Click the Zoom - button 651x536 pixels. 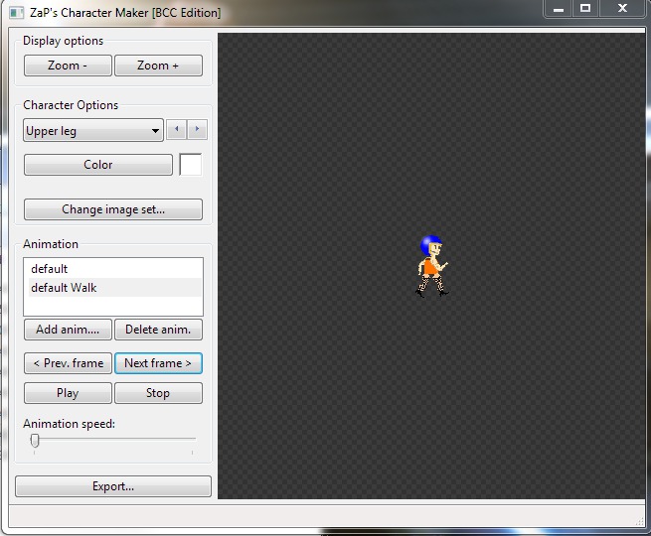pyautogui.click(x=68, y=66)
